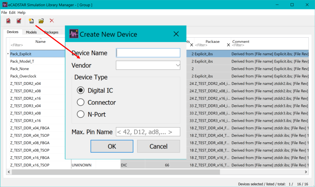
Task: Click the scroll right arrow
Action: [306, 172]
